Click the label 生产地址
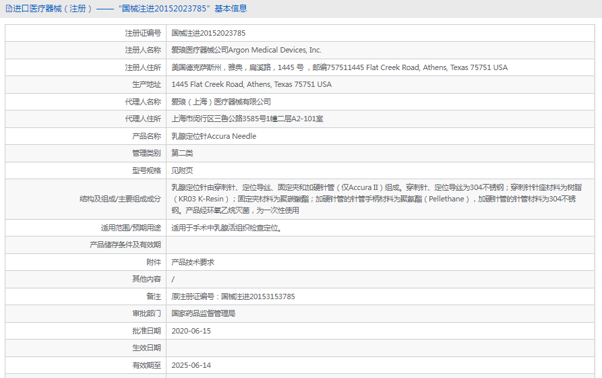 pyautogui.click(x=147, y=84)
